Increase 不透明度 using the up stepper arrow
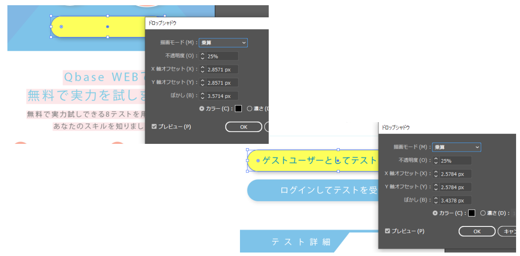This screenshot has width=520, height=256. (x=202, y=54)
